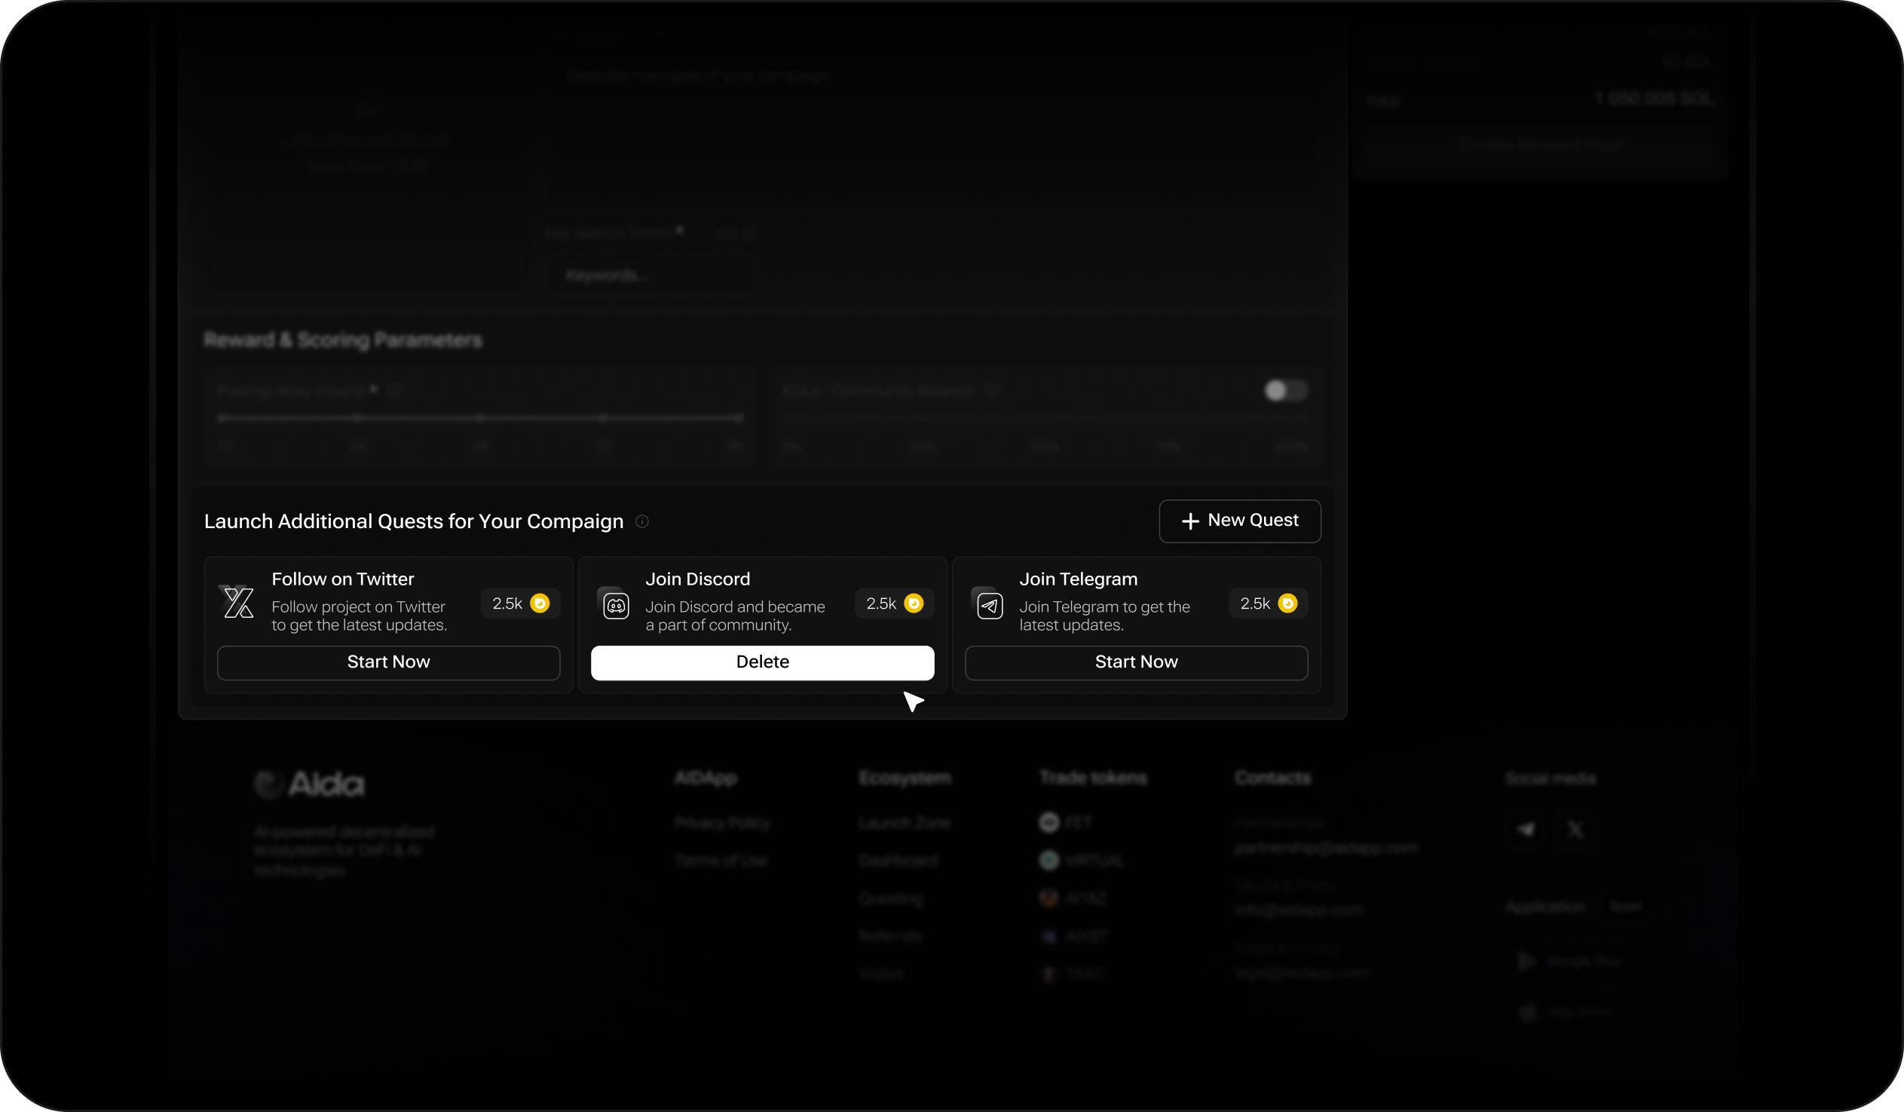Click the New Quest button
Screen dimensions: 1904x1112
tap(1239, 521)
